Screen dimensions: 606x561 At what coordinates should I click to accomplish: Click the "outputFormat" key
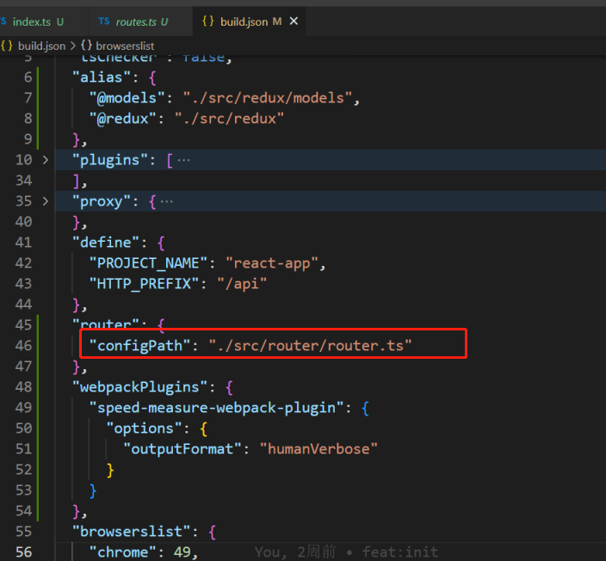[182, 449]
